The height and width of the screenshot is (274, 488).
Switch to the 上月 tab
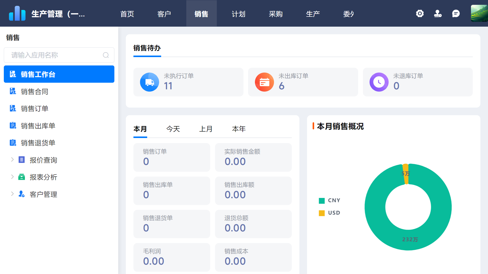coord(206,129)
